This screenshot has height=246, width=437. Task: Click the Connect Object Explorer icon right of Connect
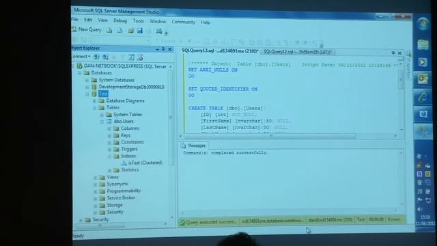coord(97,57)
